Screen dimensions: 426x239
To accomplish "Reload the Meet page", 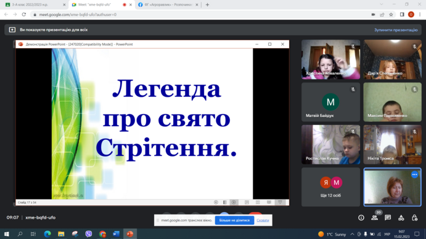I will [24, 14].
